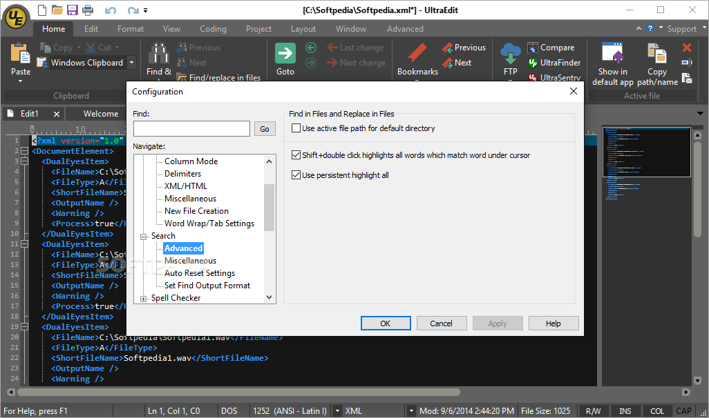Click the document minimap preview
Viewport: 709px width, 418px height.
tap(646, 152)
